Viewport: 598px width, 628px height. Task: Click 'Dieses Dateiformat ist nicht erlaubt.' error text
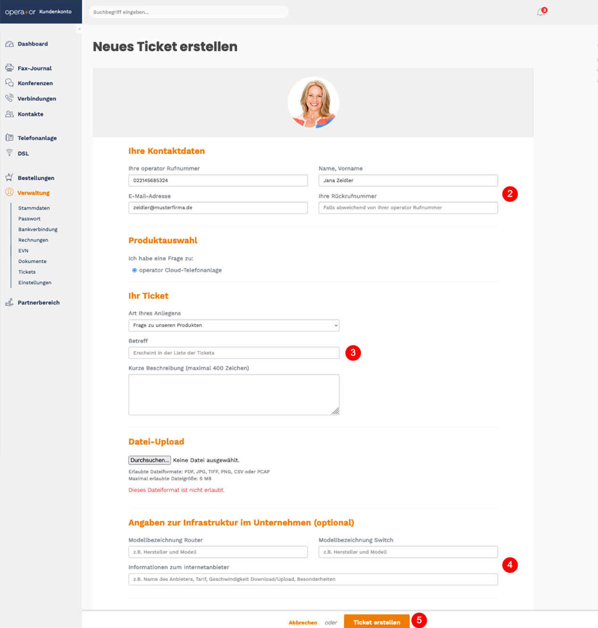point(176,490)
